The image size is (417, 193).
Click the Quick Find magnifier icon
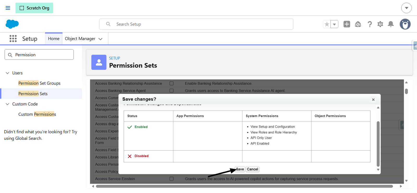[x=10, y=55]
